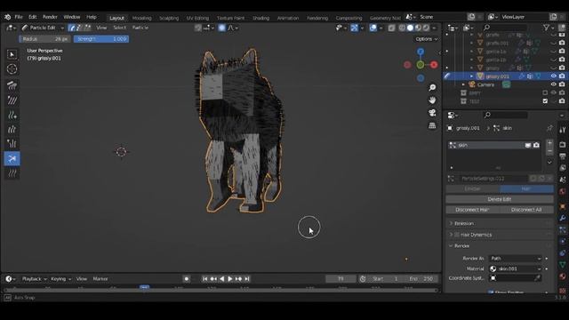Viewport: 569px width, 320px height.
Task: Toggle auto keying record button
Action: click(187, 279)
